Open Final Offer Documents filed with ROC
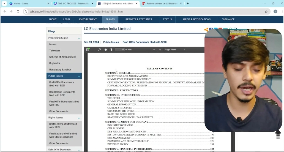The height and width of the screenshot is (152, 284). 64,103
